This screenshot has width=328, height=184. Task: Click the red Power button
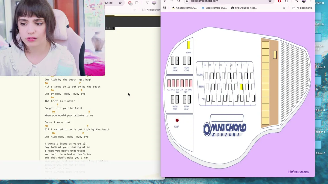coord(177,120)
